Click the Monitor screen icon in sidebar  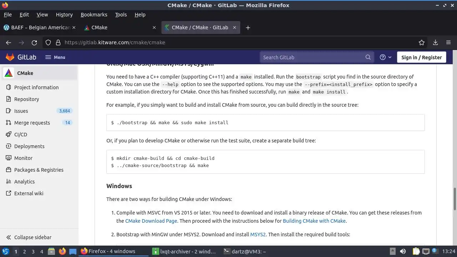coord(8,158)
